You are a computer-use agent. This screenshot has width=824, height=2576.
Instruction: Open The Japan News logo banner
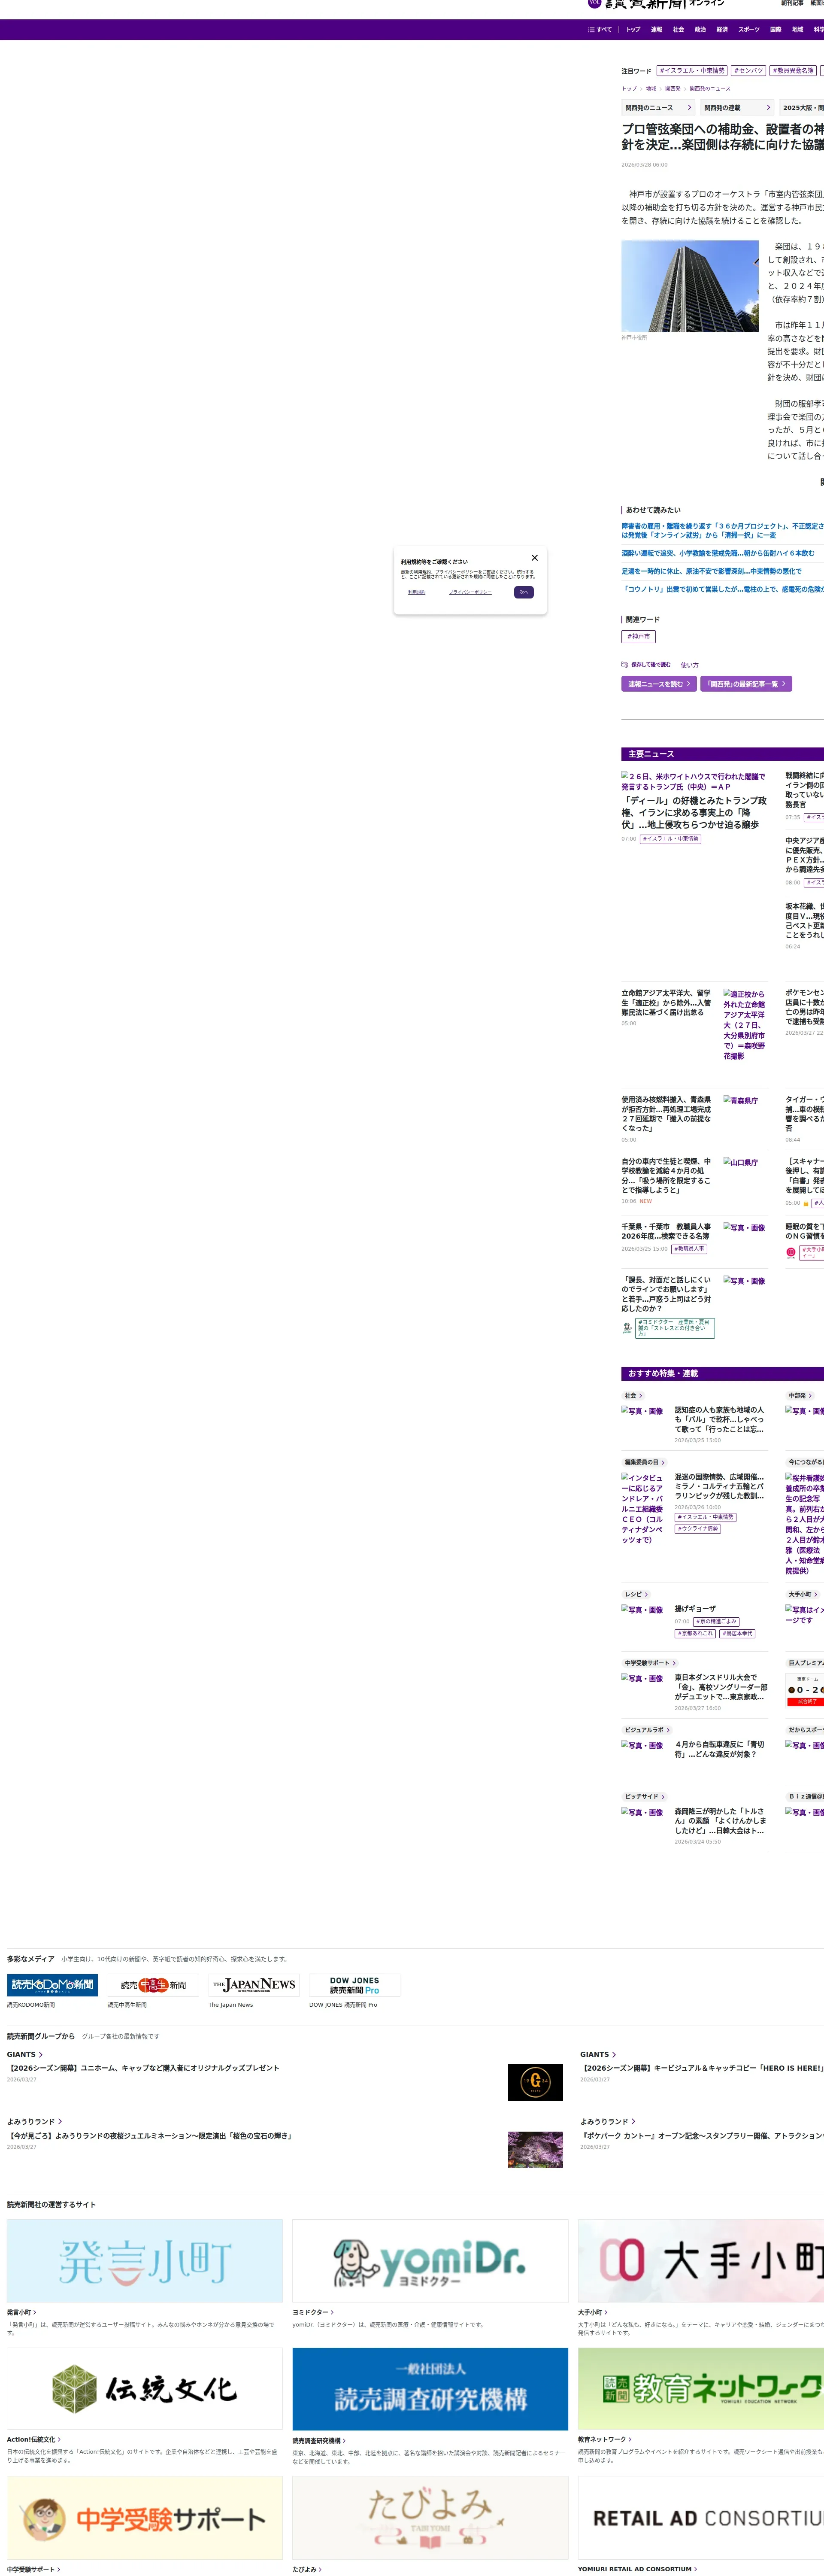[254, 1985]
